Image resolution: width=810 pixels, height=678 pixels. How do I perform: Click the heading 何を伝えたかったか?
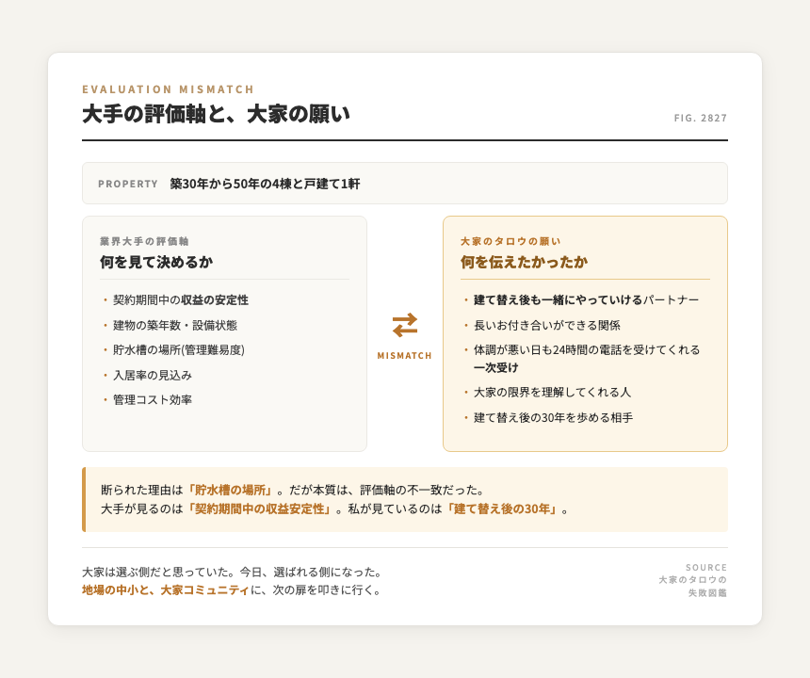(525, 263)
